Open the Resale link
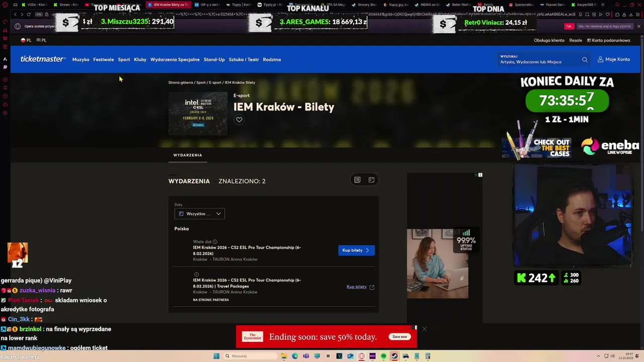Image resolution: width=644 pixels, height=362 pixels. pos(576,40)
